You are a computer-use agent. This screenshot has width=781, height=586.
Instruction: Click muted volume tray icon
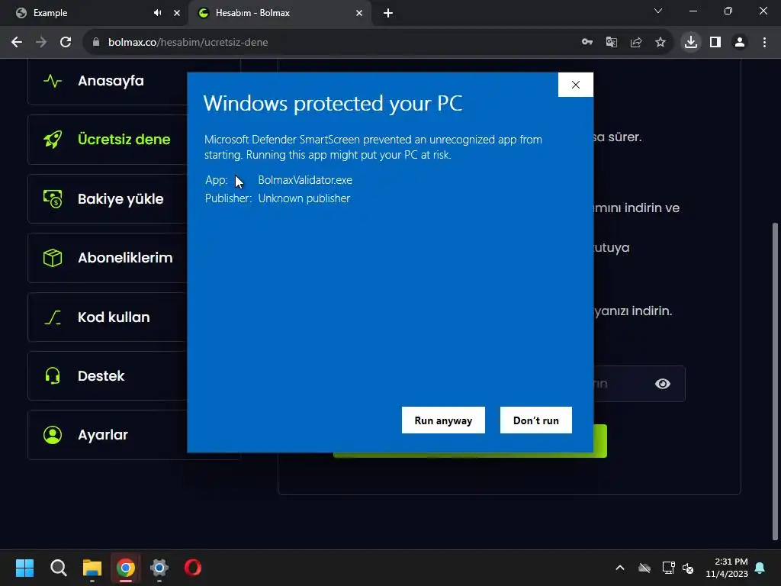(x=688, y=568)
